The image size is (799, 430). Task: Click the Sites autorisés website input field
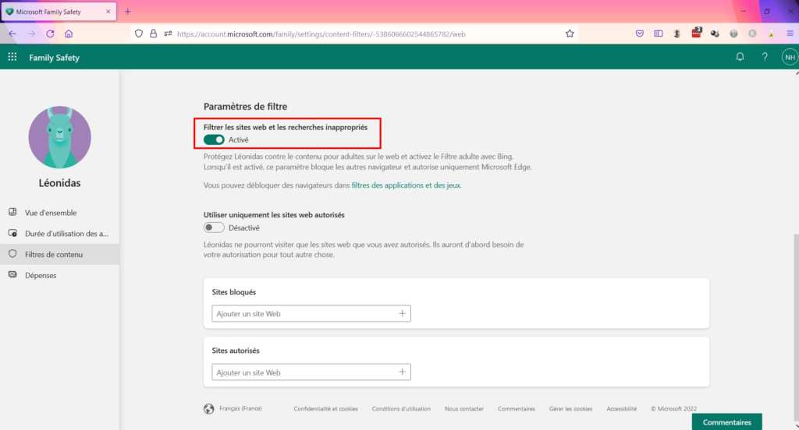click(311, 372)
